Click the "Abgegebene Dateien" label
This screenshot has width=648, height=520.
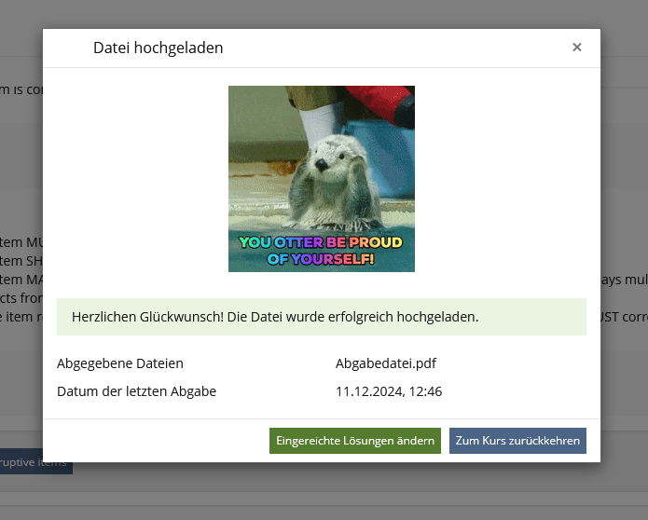pyautogui.click(x=120, y=363)
